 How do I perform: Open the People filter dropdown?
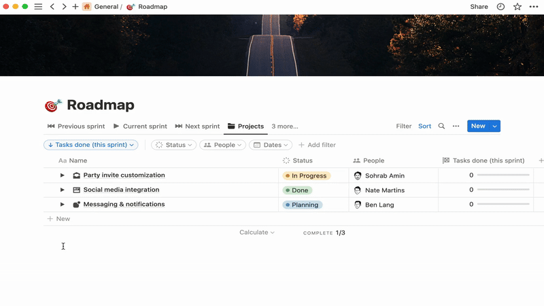coord(223,145)
